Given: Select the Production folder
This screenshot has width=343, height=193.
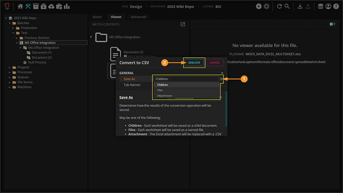Looking at the screenshot, I should click(29, 28).
